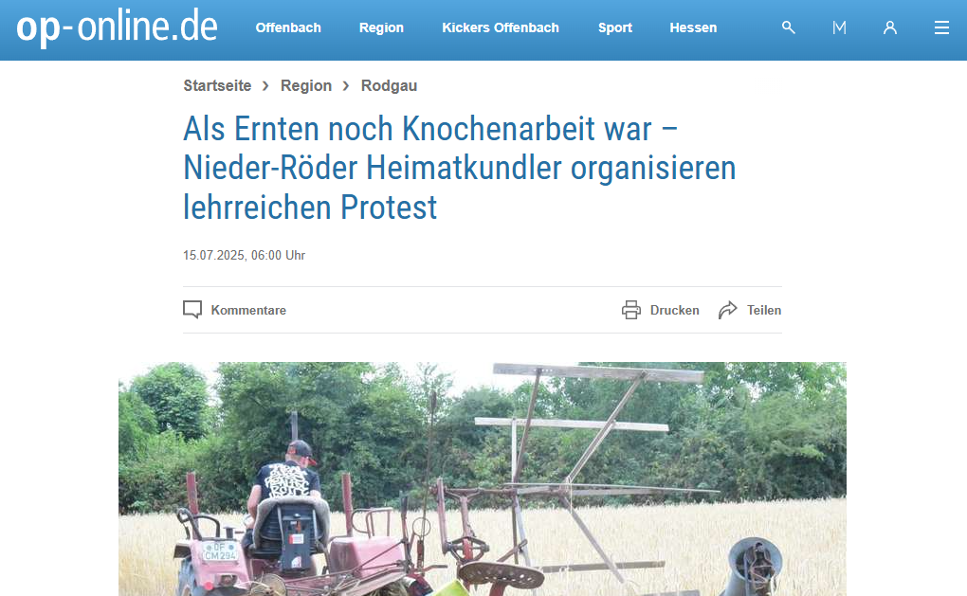Go to Startseite breadcrumb
The width and height of the screenshot is (967, 596).
pyautogui.click(x=217, y=85)
